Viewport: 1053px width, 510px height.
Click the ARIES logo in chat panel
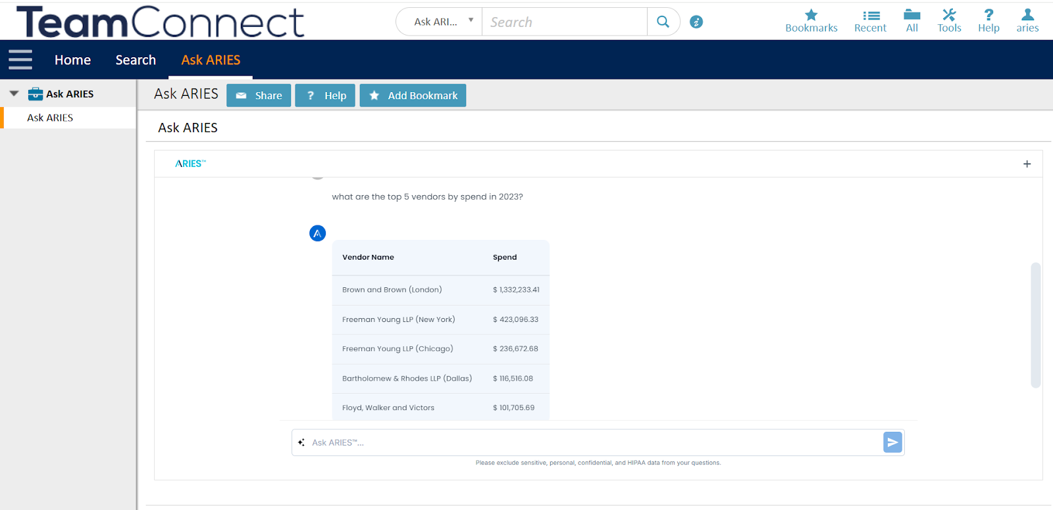190,164
